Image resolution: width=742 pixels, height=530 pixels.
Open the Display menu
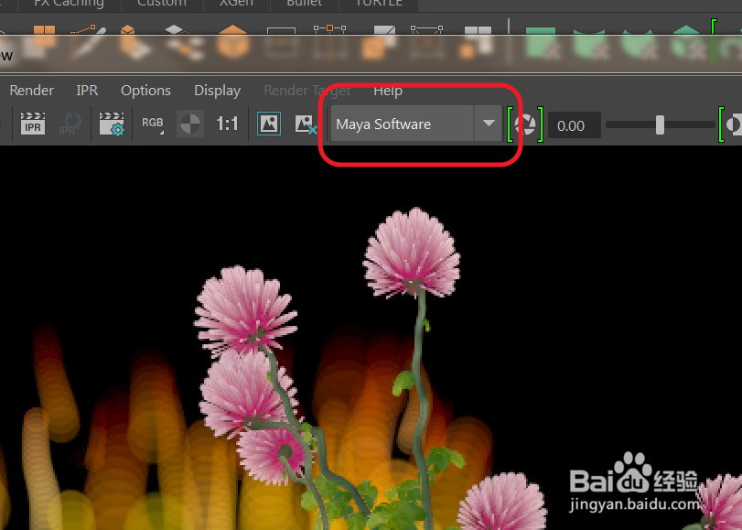click(217, 90)
